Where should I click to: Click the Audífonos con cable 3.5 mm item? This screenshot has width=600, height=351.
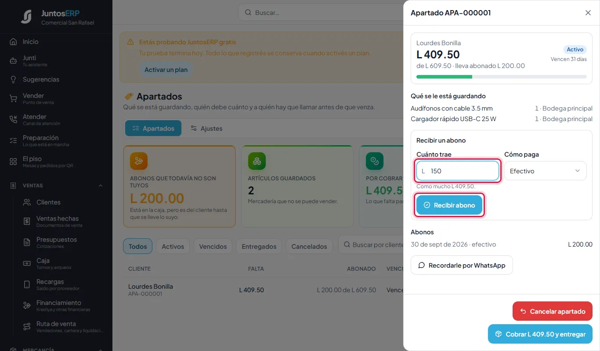[502, 108]
